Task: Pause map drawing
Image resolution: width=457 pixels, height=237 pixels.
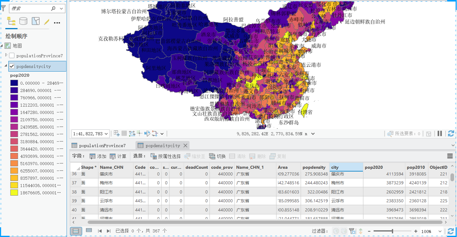Action: coord(440,133)
